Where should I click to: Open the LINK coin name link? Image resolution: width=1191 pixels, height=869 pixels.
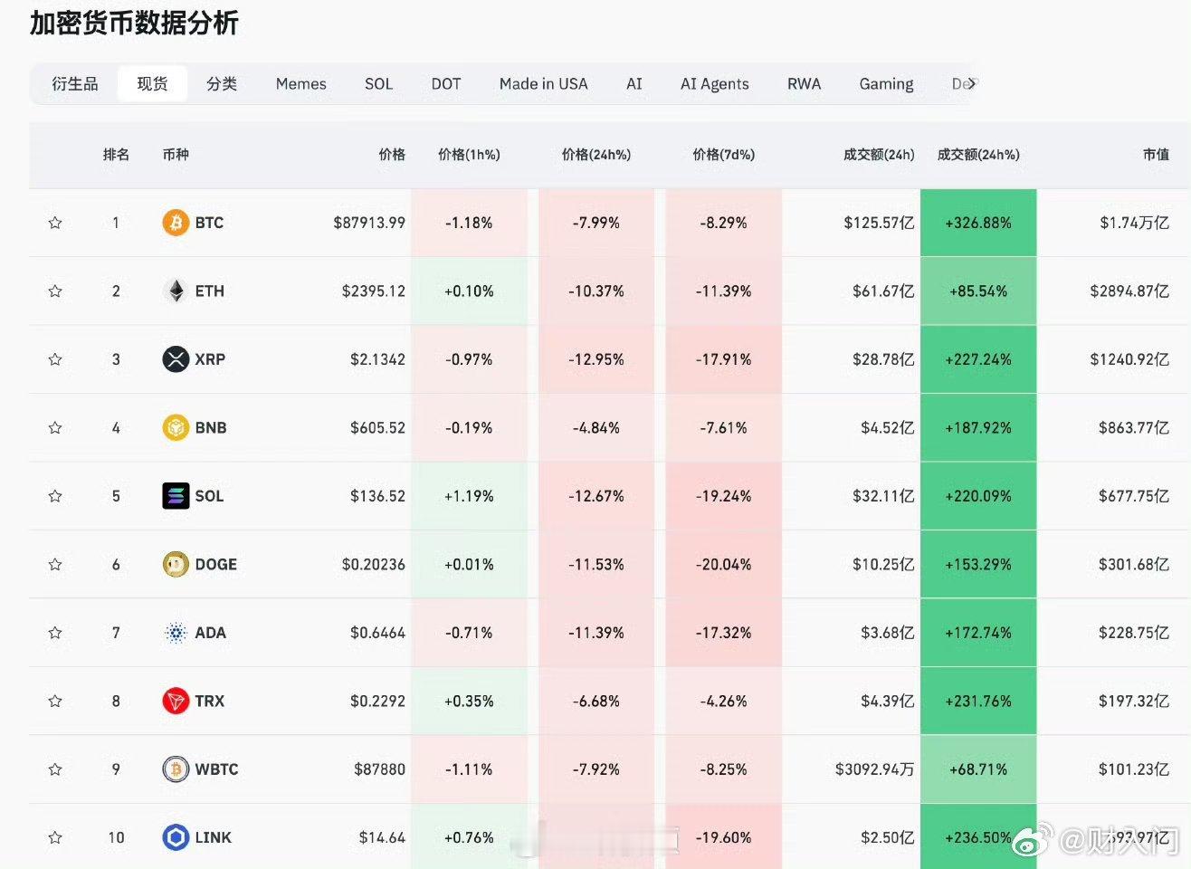214,837
